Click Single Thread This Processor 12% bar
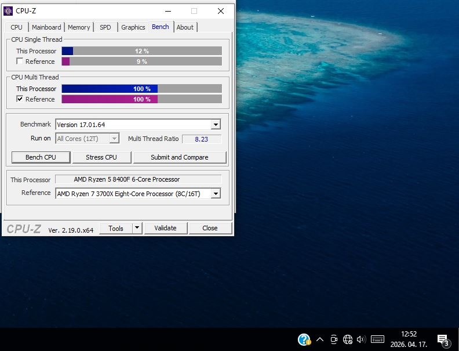The height and width of the screenshot is (351, 459). click(x=141, y=51)
